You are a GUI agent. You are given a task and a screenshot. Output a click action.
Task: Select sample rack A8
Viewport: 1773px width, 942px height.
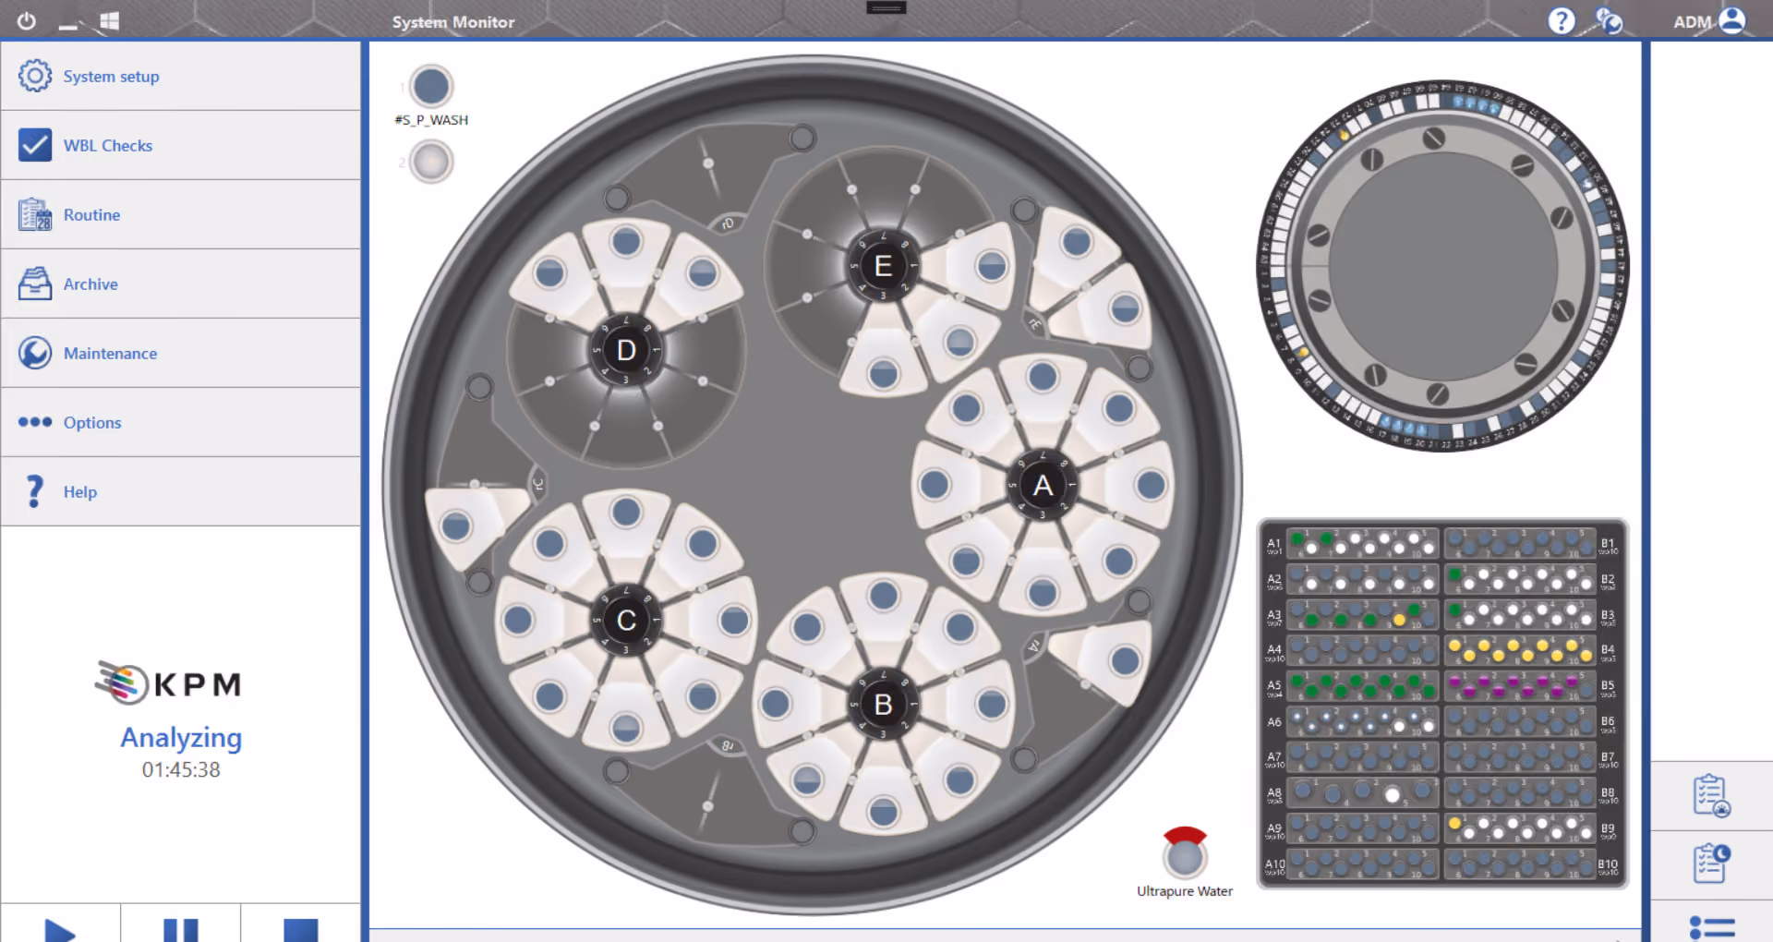[x=1364, y=792]
